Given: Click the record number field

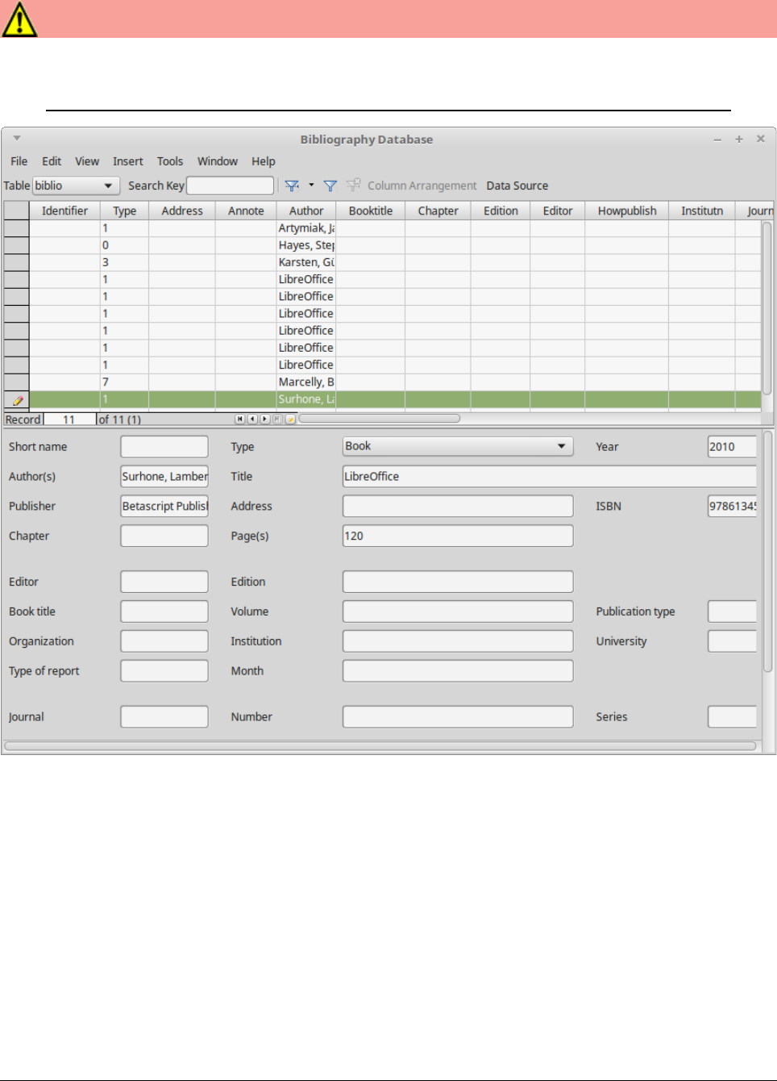Looking at the screenshot, I should tap(69, 419).
